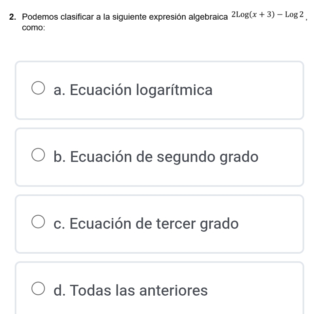Click the "d. Todas las anteriores" label
The width and height of the screenshot is (316, 314).
coord(131,290)
